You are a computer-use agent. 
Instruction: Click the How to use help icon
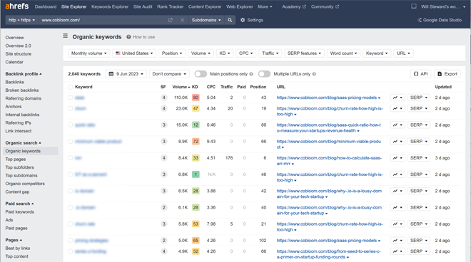pyautogui.click(x=128, y=37)
